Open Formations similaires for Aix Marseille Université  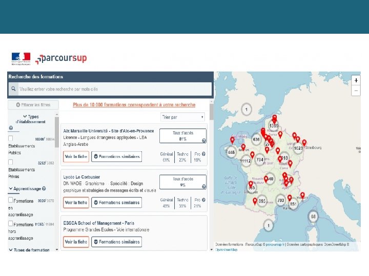click(117, 156)
